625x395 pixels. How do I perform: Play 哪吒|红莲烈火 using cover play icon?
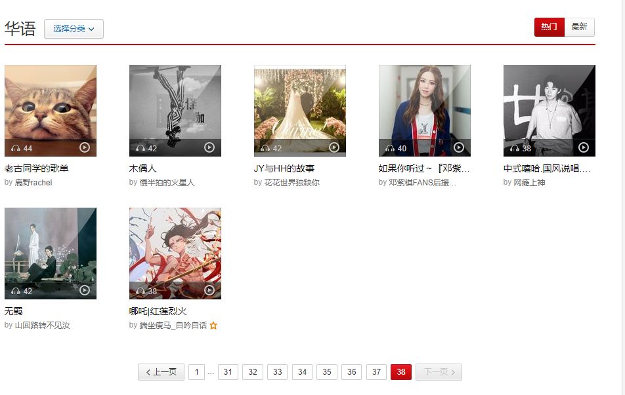click(209, 290)
